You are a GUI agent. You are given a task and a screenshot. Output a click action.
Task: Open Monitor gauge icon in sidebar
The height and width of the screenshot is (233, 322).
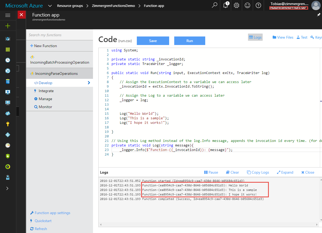click(x=8, y=145)
